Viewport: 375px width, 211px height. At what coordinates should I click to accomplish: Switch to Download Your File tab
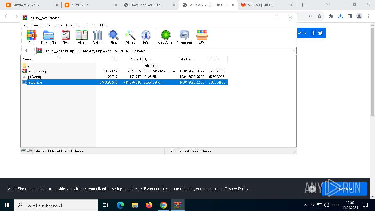(x=149, y=5)
